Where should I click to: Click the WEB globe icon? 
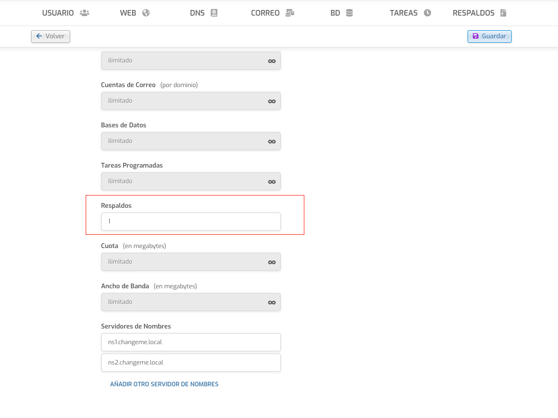(146, 13)
